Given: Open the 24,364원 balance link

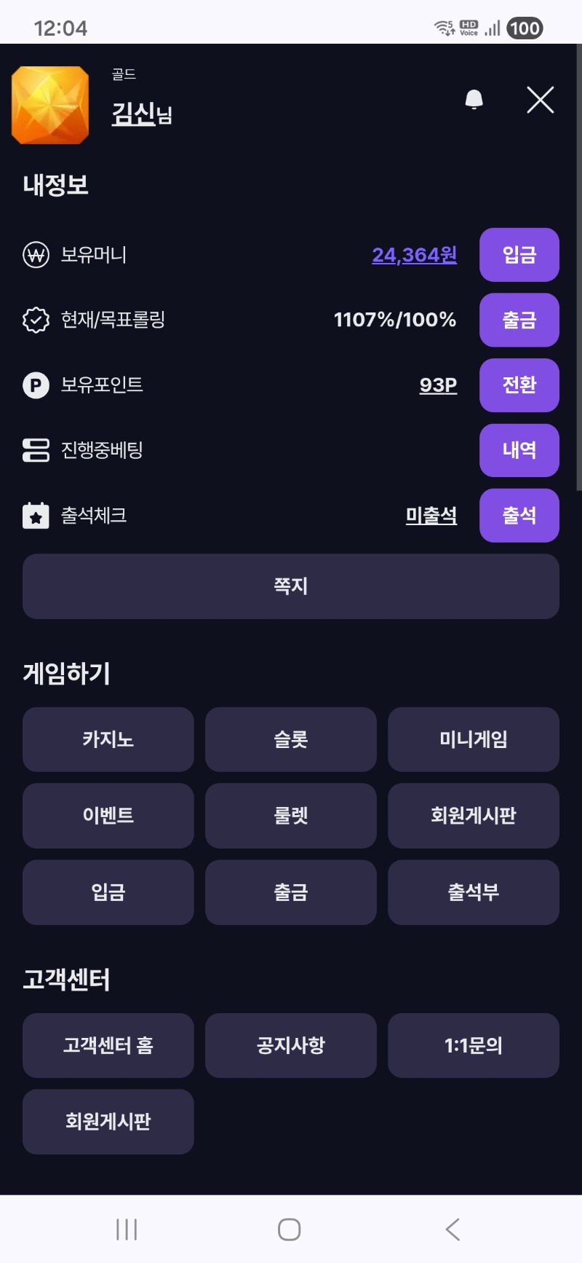Looking at the screenshot, I should pos(414,255).
